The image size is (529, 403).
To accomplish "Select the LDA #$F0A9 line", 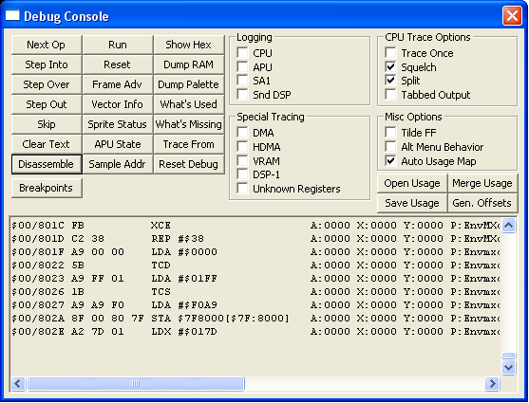I will [255, 305].
